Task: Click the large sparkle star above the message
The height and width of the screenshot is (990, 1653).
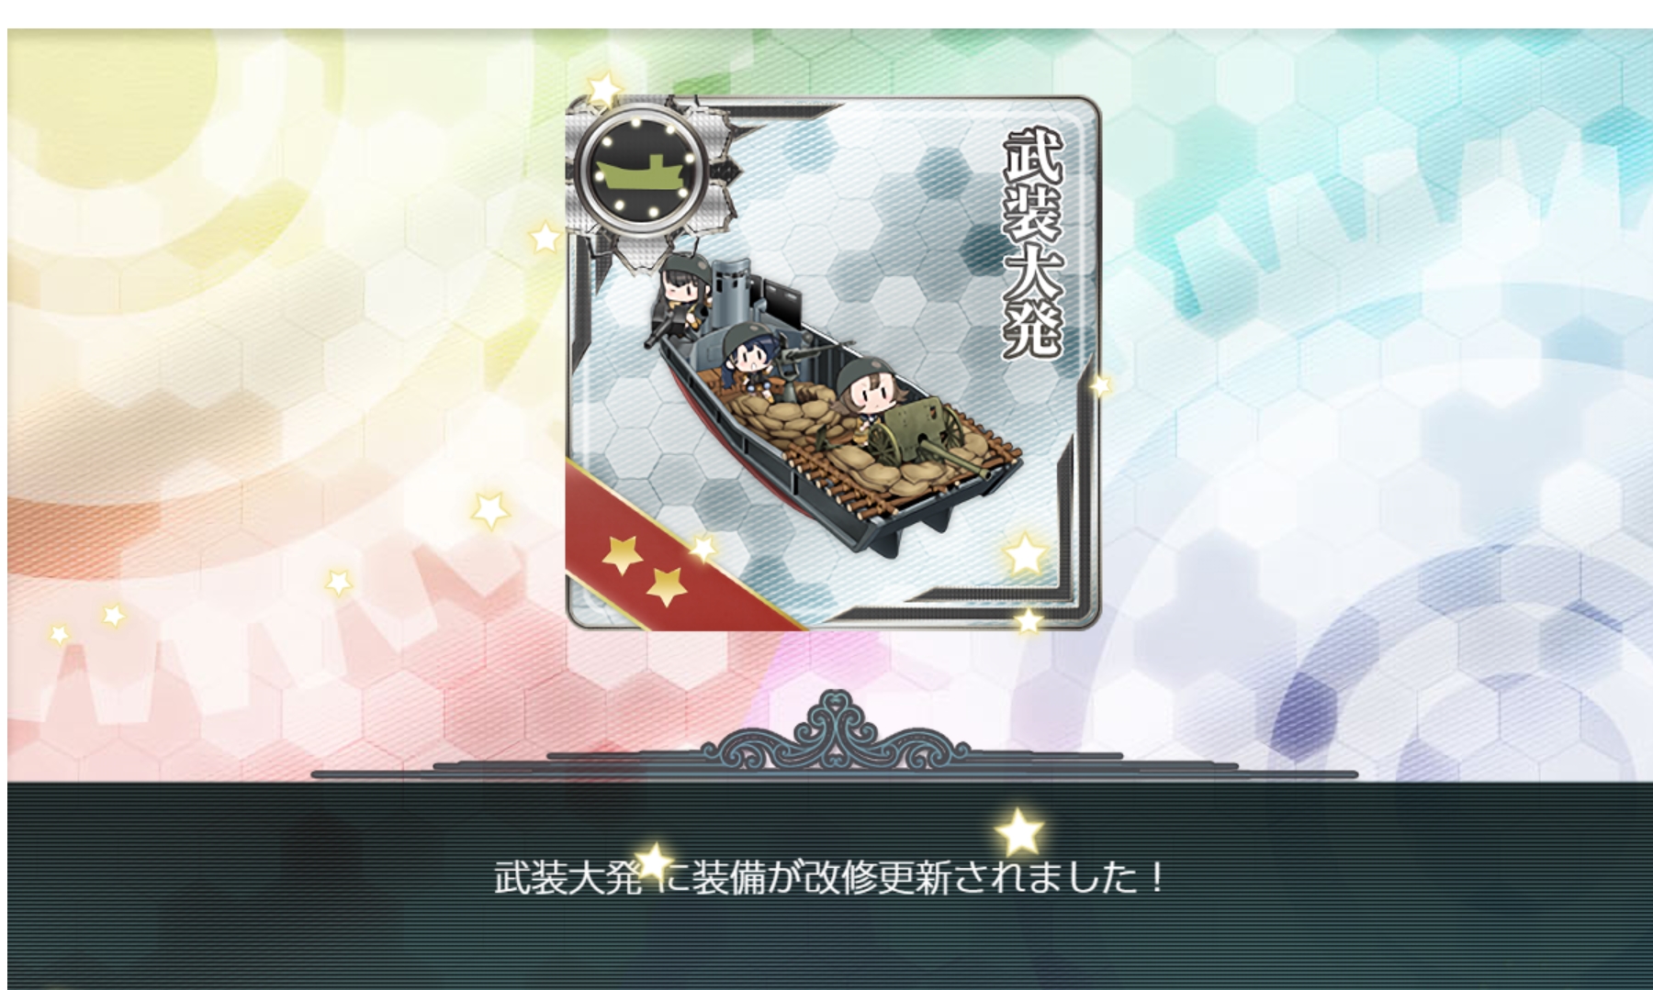Action: [x=1019, y=832]
